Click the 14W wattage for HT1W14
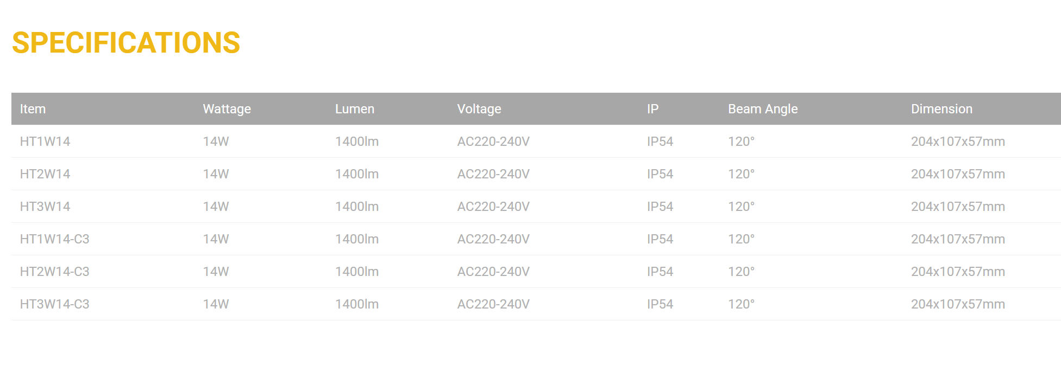The image size is (1061, 366). point(216,142)
